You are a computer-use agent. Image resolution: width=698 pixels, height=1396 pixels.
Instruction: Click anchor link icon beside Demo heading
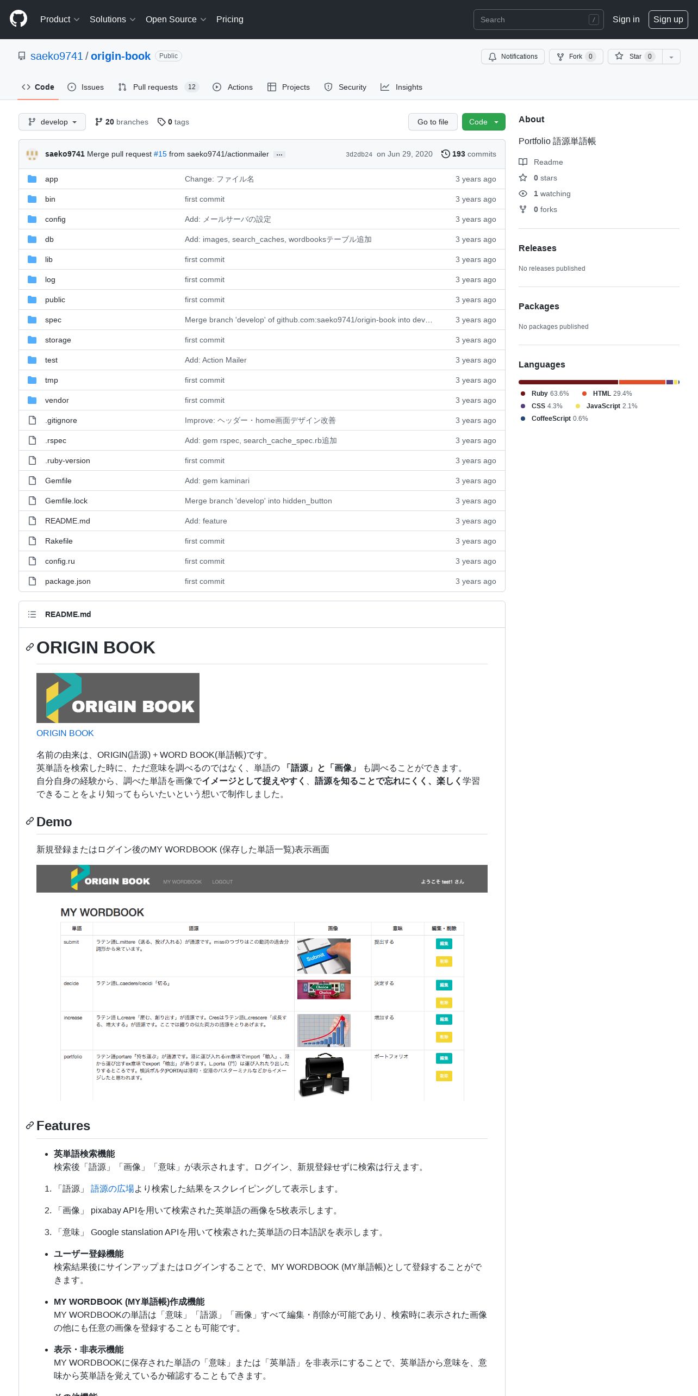coord(30,821)
